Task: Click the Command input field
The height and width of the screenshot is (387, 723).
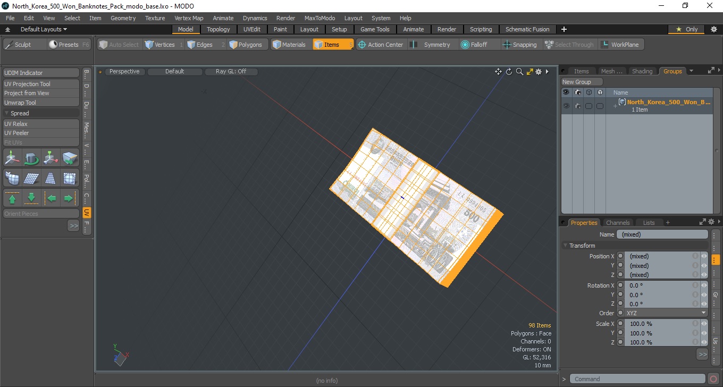Action: [x=638, y=379]
